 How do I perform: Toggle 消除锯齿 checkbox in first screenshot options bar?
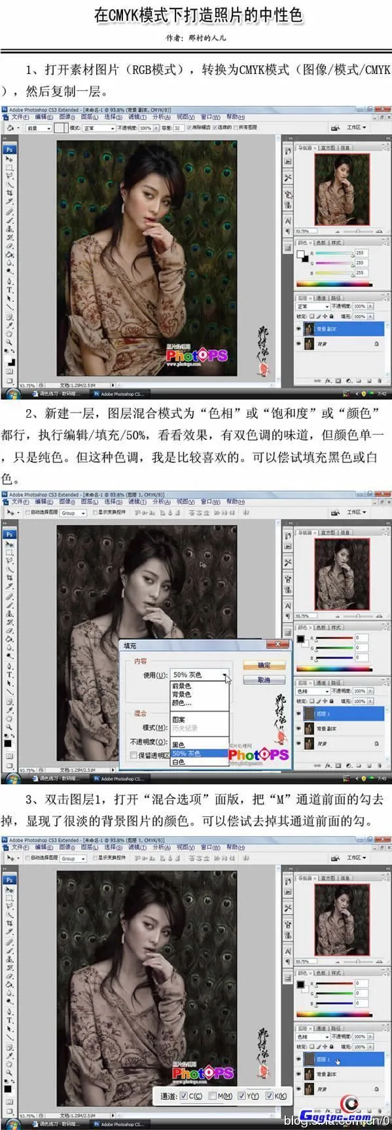(x=188, y=128)
